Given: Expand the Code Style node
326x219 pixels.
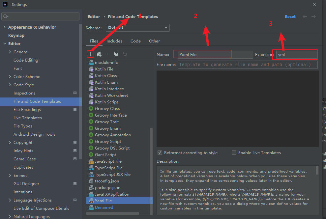Looking at the screenshot, I should coord(10,85).
